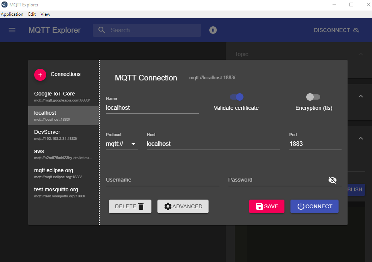Screen dimensions: 372x262
Task: Open the Edit menu
Action: [32, 14]
